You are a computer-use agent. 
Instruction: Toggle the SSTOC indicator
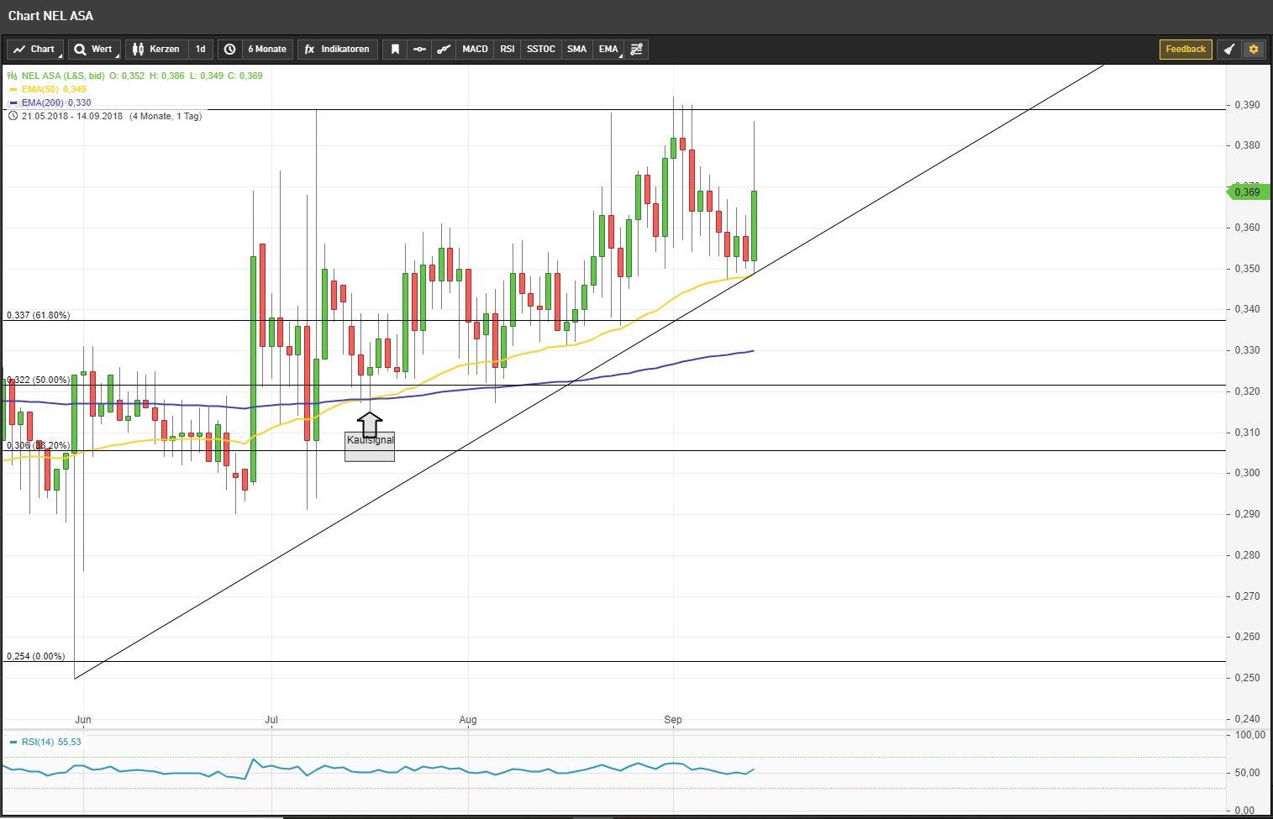(541, 50)
